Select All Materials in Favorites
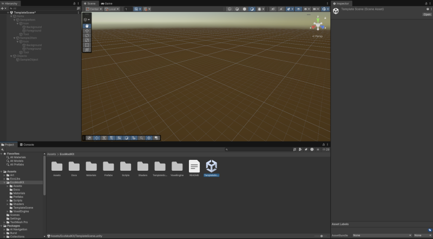Viewport: 433px width, 239px height. tap(18, 157)
